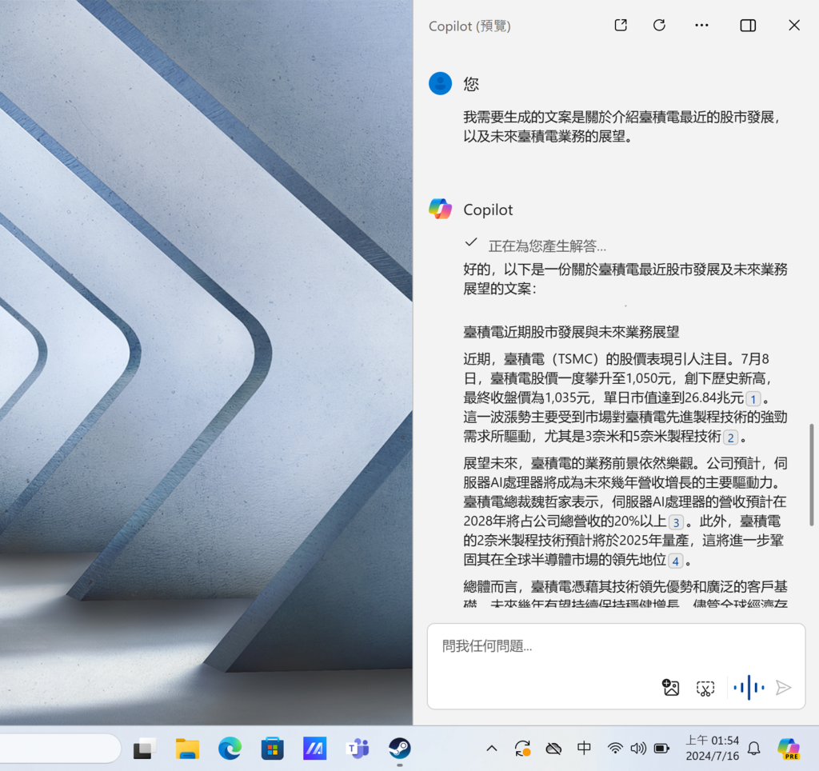Viewport: 819px width, 771px height.
Task: Click status text 正在為您產生解答...
Action: 547,246
